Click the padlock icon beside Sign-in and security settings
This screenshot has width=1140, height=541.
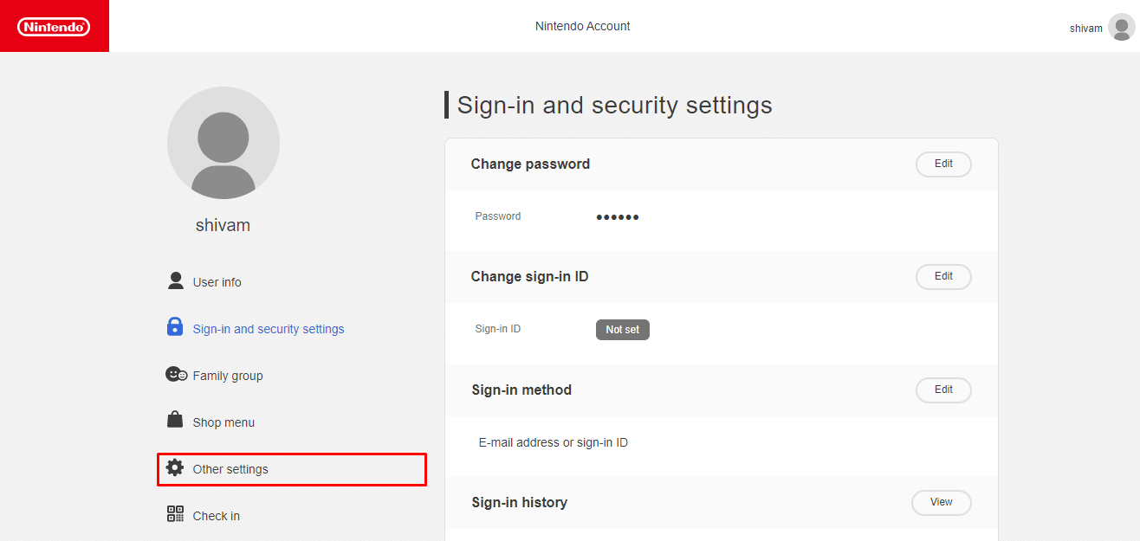tap(175, 327)
